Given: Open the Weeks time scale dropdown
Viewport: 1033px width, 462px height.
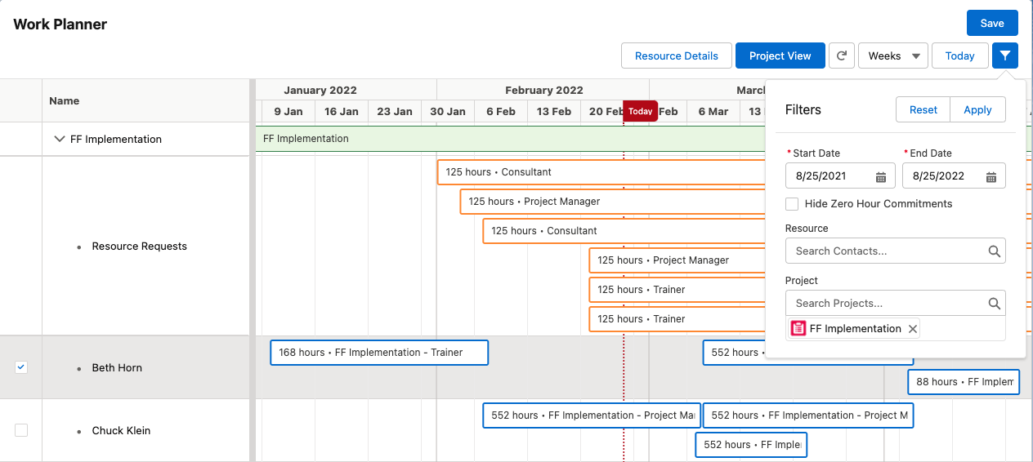Looking at the screenshot, I should coord(892,56).
